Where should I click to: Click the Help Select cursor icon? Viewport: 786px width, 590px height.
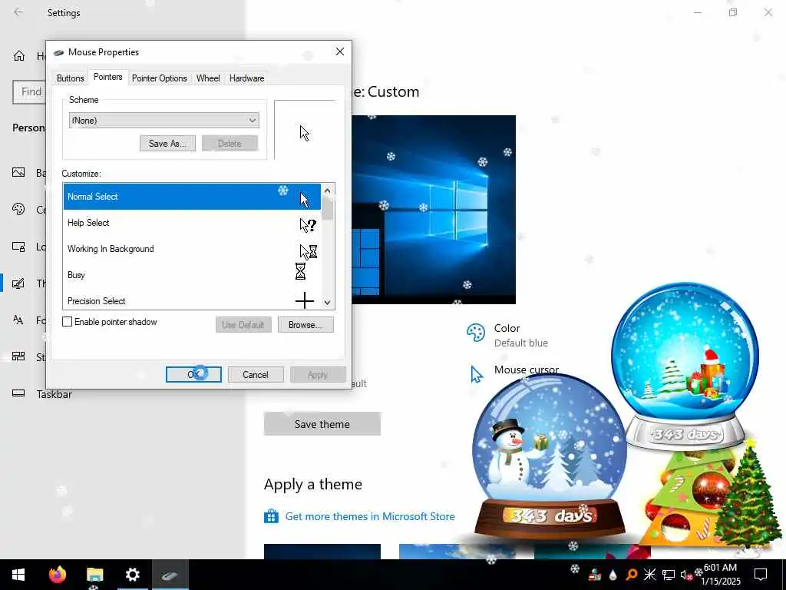[x=308, y=225]
